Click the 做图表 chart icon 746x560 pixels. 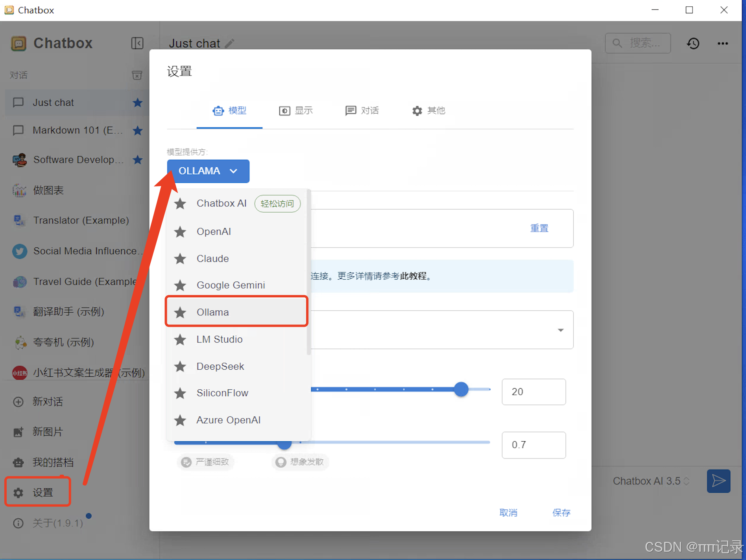point(20,190)
